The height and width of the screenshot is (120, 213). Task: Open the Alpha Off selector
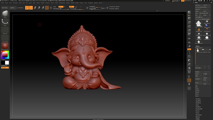pos(5,30)
